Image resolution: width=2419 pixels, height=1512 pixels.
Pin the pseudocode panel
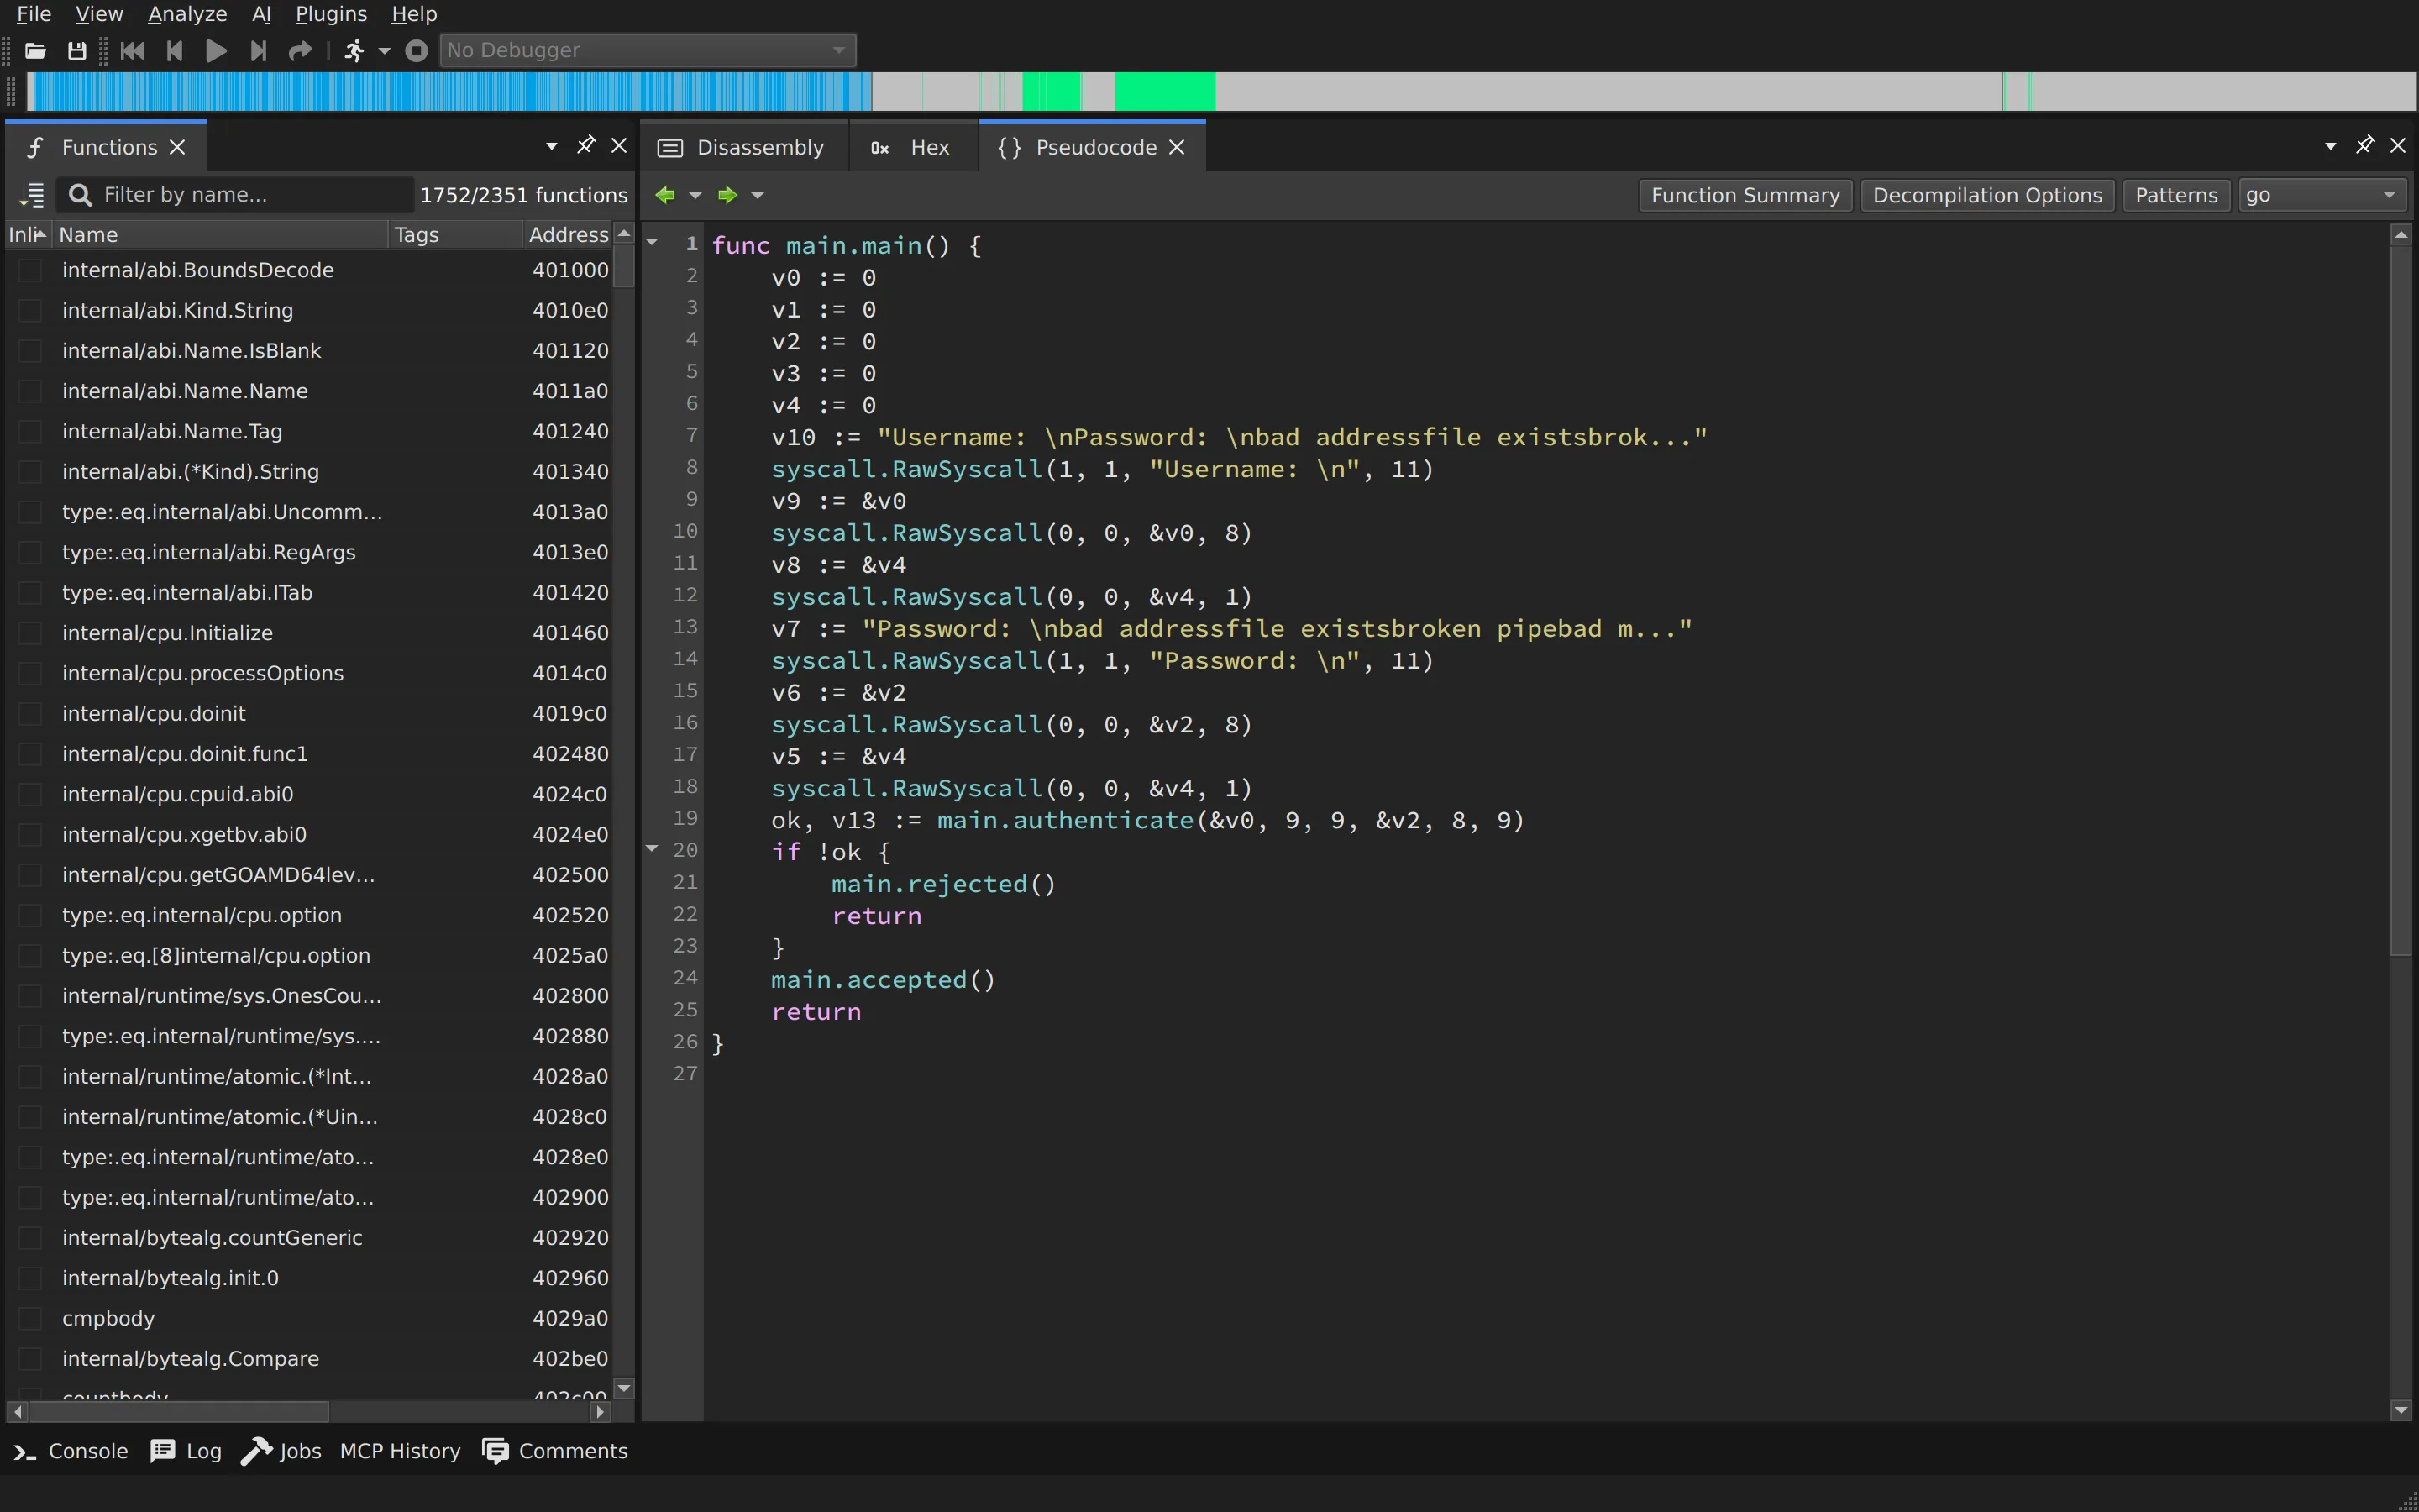2365,145
